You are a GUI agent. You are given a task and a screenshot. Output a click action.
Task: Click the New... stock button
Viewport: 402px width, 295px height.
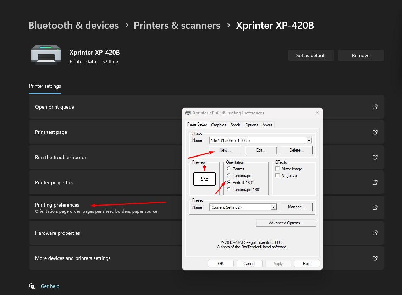225,150
